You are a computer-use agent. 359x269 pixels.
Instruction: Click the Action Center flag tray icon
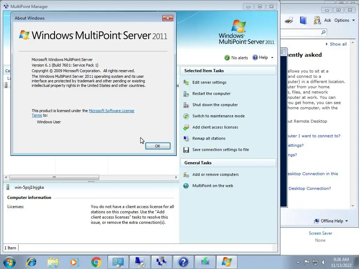click(306, 262)
